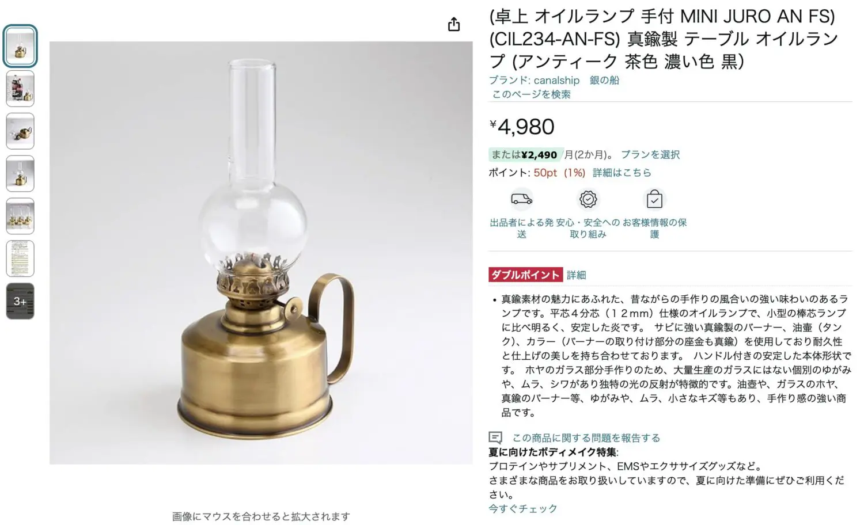Select the fifth thumbnail showing multiple lamps
864x525 pixels.
[x=20, y=216]
